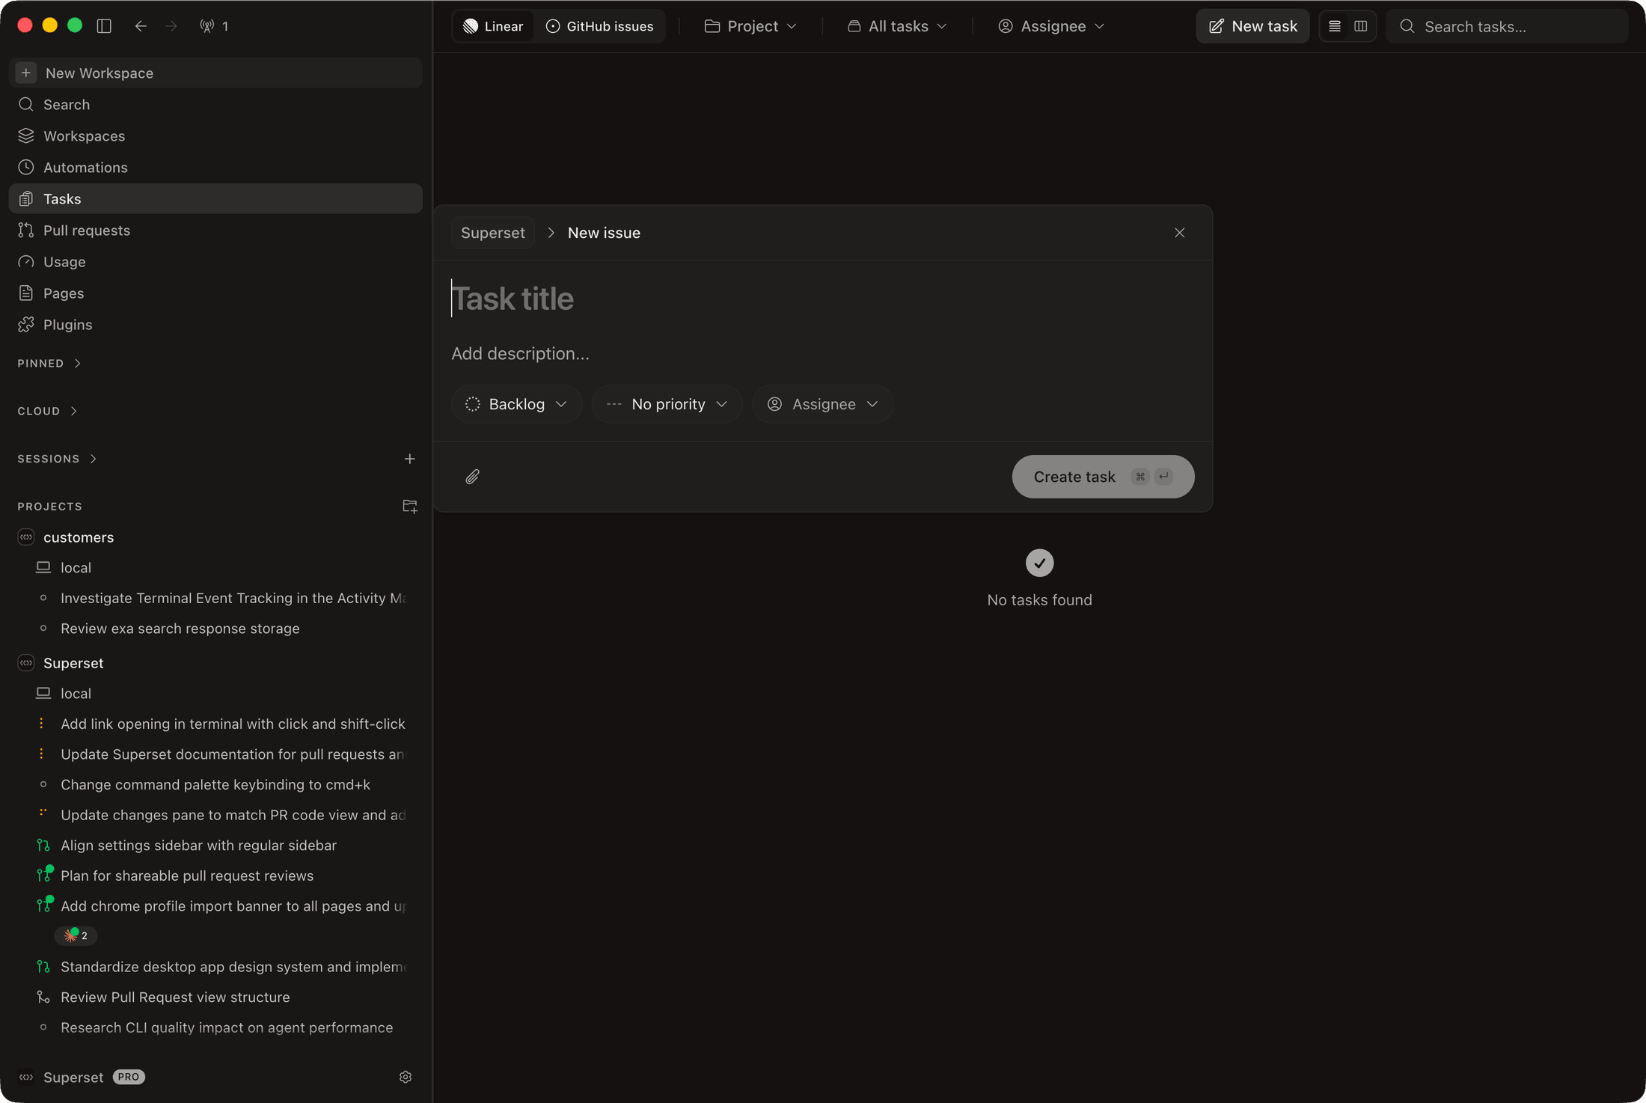Screen dimensions: 1646x1103
Task: Open the Assignee dropdown in the dialog
Action: pos(822,404)
